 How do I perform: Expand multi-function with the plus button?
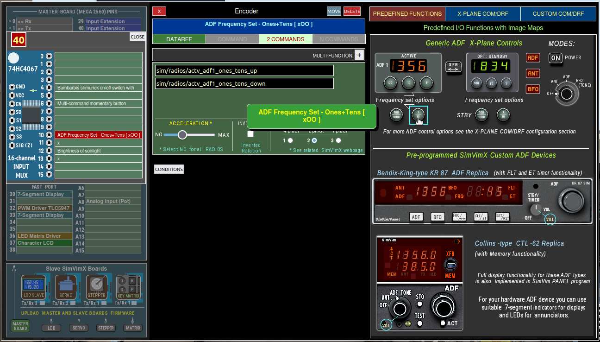coord(359,55)
